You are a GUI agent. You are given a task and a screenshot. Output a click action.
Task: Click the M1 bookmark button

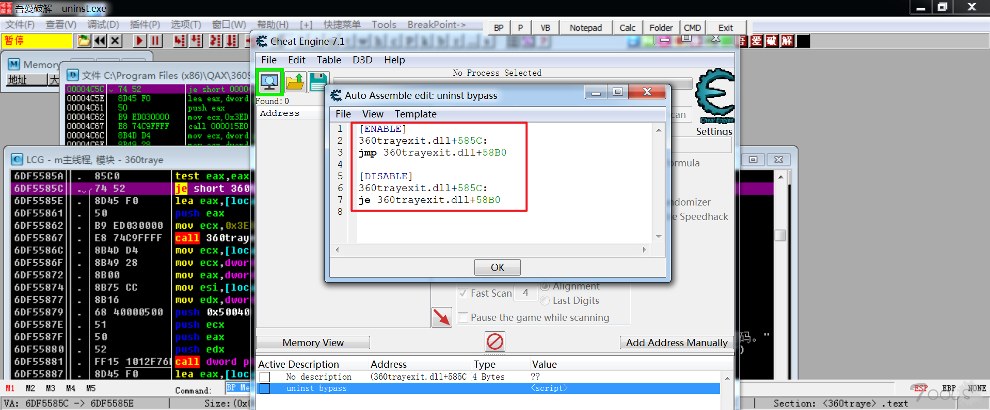click(x=10, y=388)
